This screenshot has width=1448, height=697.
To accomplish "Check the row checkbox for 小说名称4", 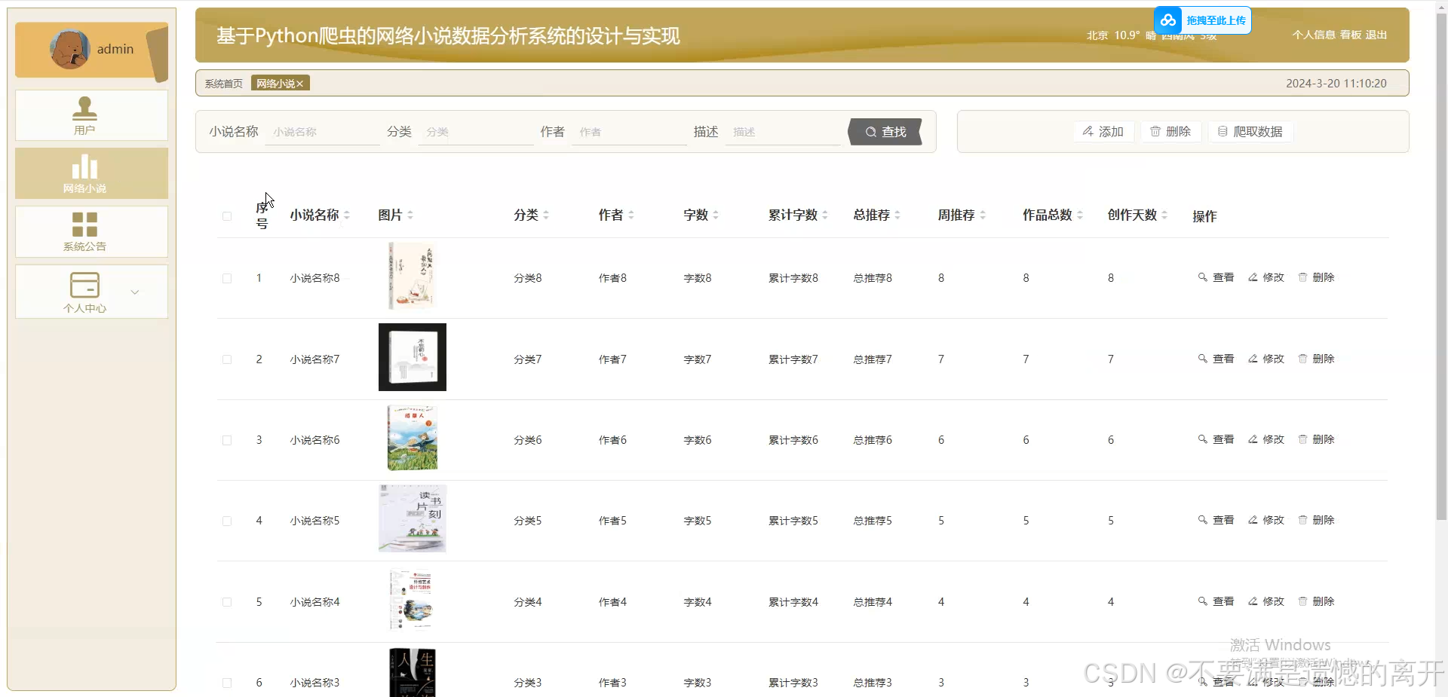I will click(x=227, y=602).
